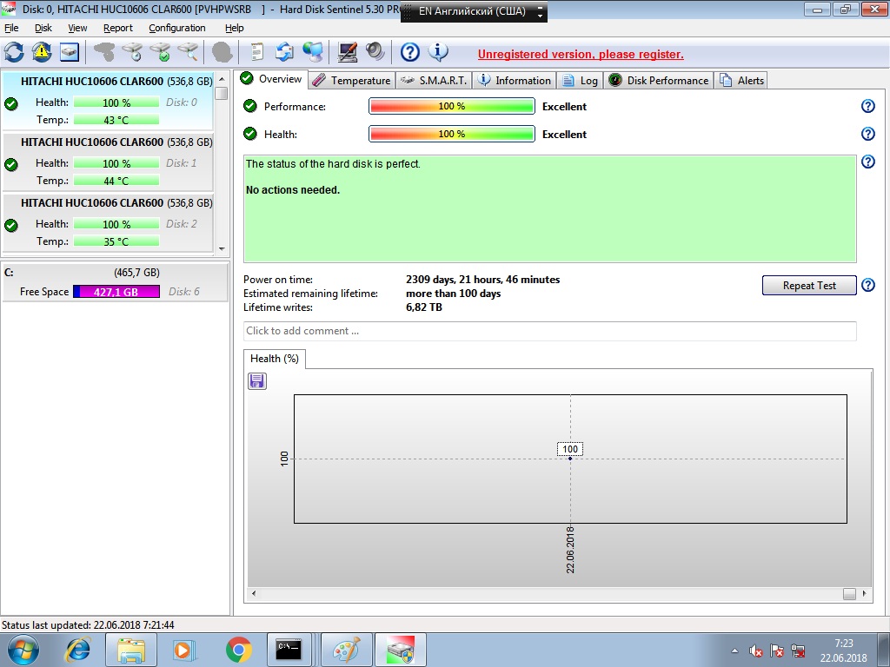The width and height of the screenshot is (890, 667).
Task: Open Internet Explorer from the taskbar
Action: [77, 650]
